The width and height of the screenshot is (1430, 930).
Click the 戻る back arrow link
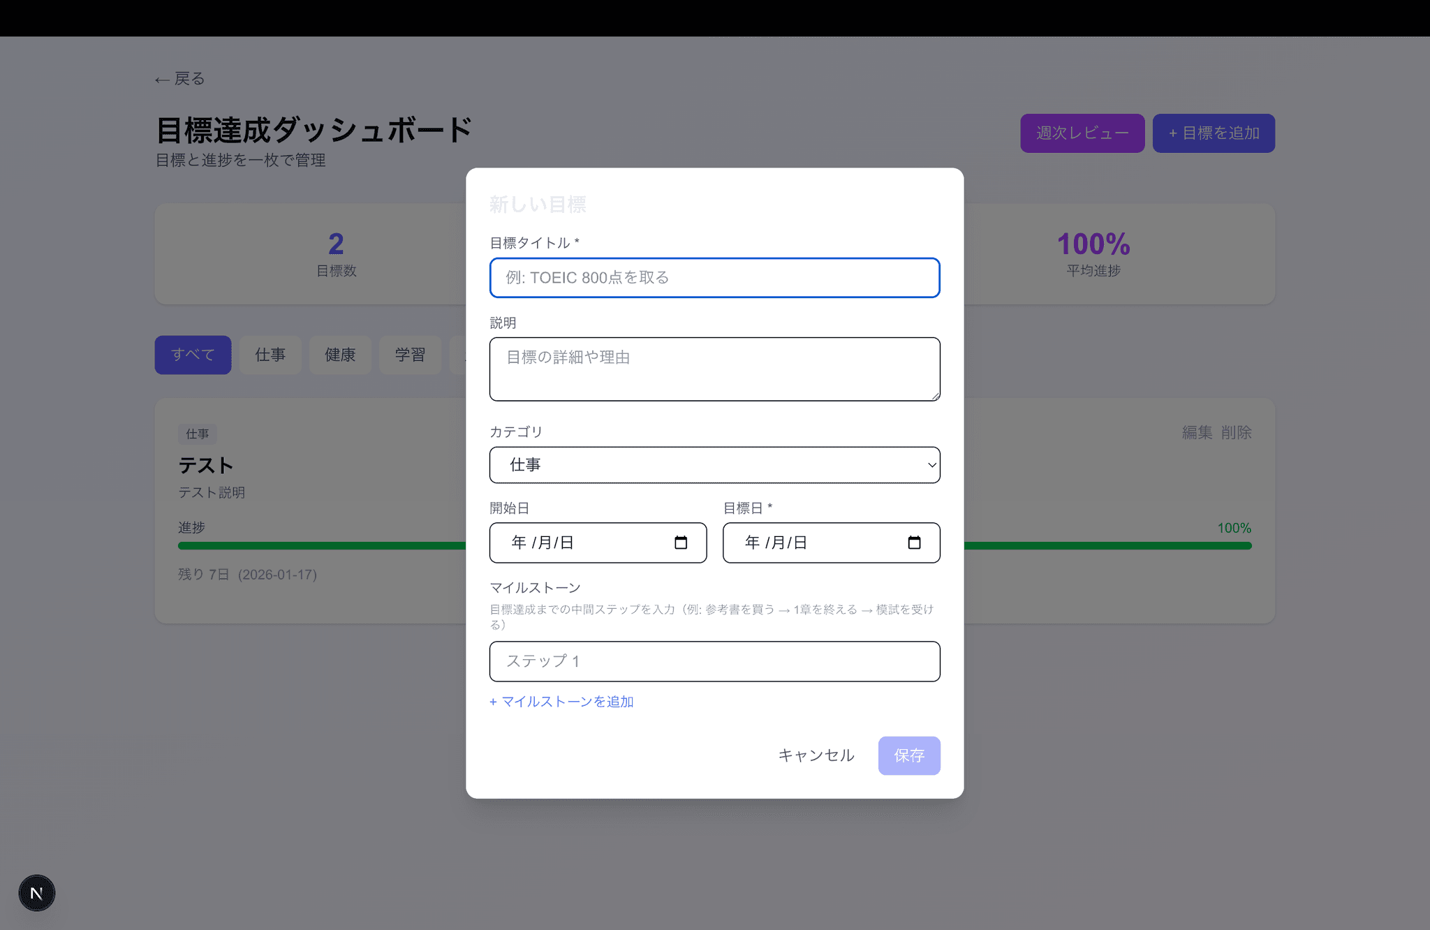tap(180, 79)
